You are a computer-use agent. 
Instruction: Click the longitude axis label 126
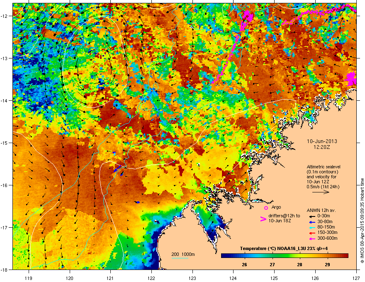[x=315, y=278]
